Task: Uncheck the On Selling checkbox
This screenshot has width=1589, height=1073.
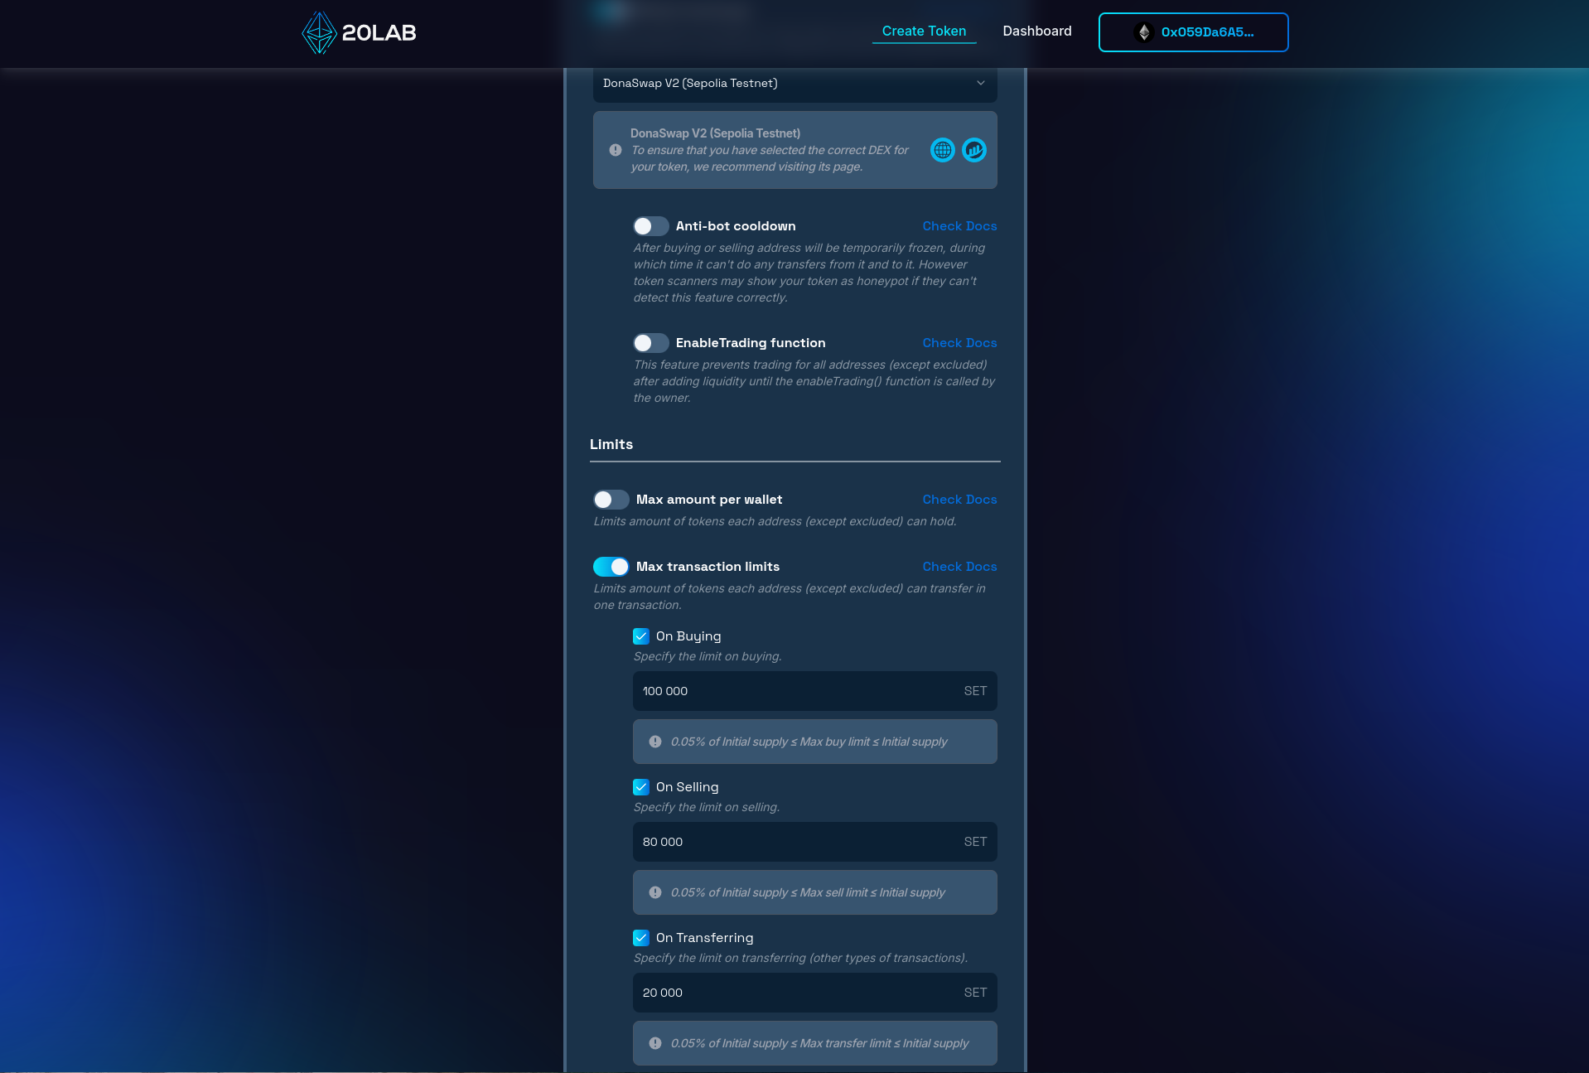Action: click(x=641, y=787)
